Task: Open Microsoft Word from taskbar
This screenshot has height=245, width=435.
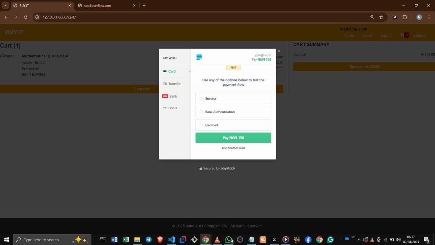Action: [115, 240]
